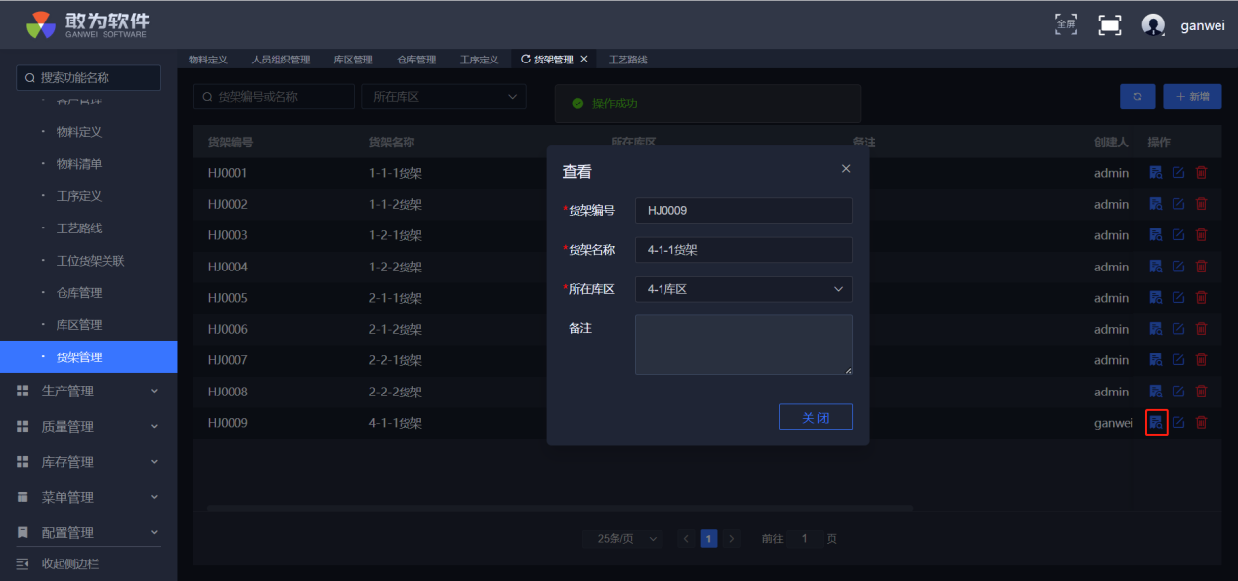Open 工位货架关联 in the sidebar
1238x581 pixels.
click(x=91, y=261)
